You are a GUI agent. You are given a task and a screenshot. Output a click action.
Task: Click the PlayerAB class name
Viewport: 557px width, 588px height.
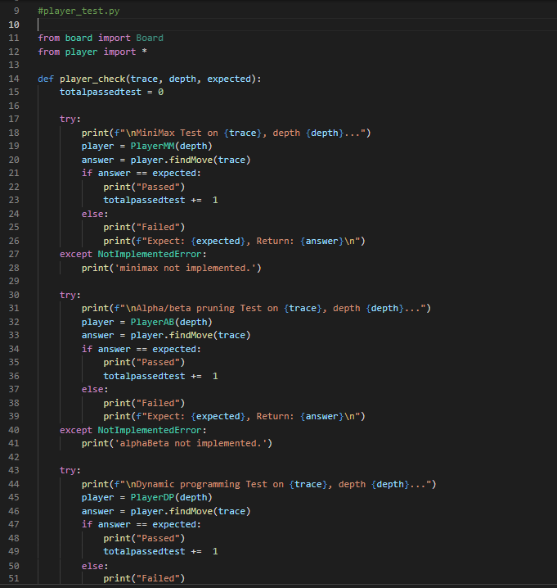click(152, 322)
